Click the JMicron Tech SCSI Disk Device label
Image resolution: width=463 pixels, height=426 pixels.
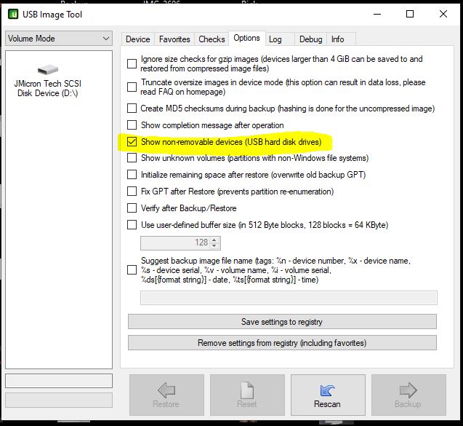coord(48,88)
